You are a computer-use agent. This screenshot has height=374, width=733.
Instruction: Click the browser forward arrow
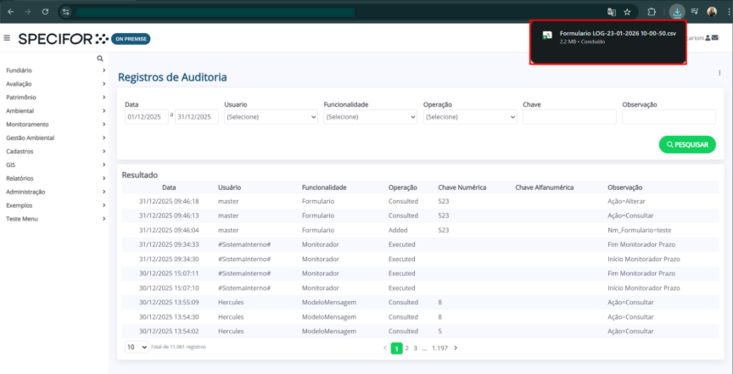[28, 12]
